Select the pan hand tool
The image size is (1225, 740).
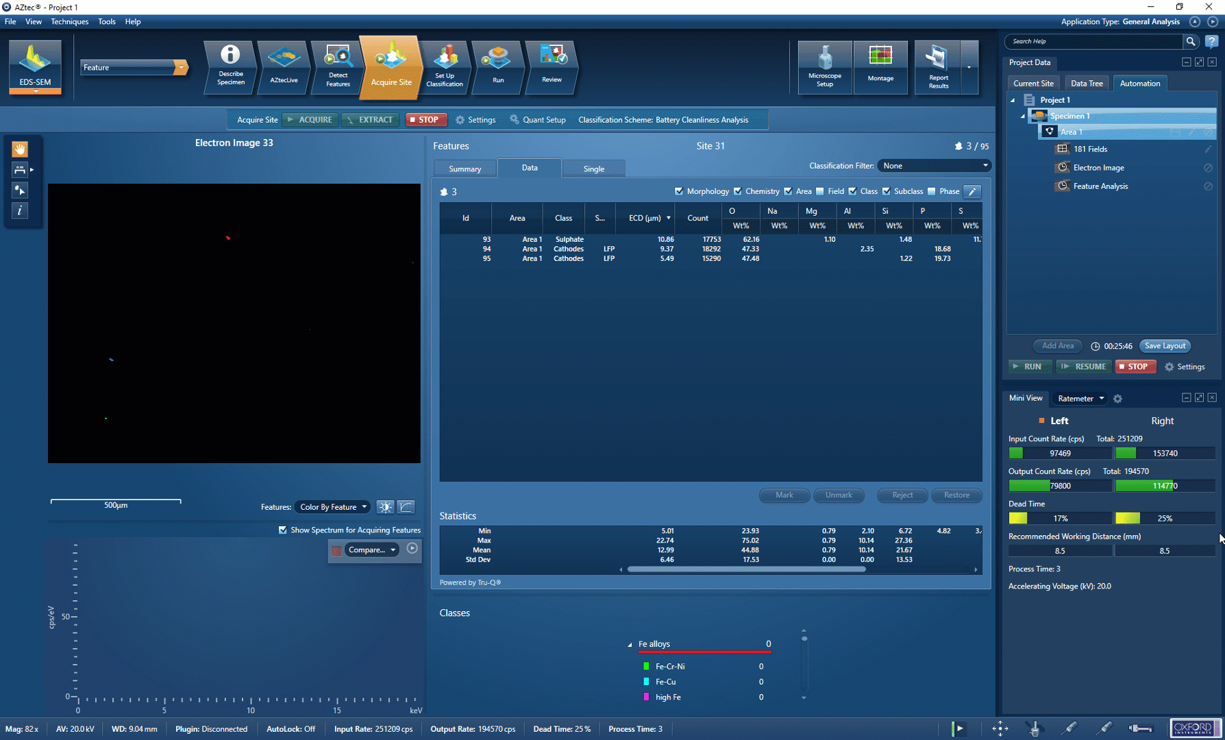(x=20, y=149)
